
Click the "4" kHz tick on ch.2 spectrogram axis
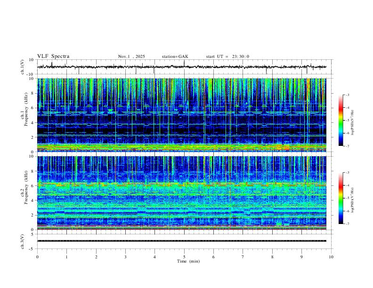coord(32,200)
